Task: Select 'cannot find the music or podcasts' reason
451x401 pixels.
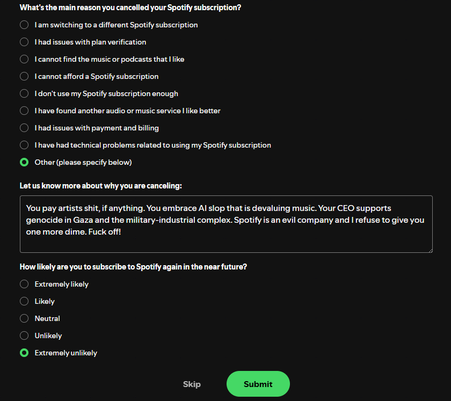Action: pyautogui.click(x=24, y=59)
